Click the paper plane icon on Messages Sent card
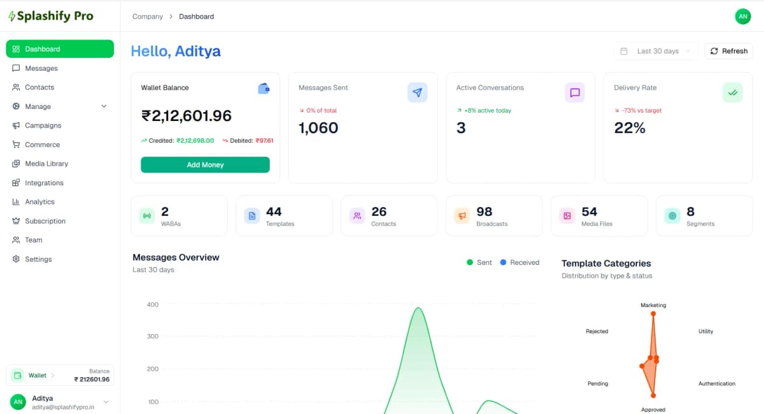The image size is (764, 414). pyautogui.click(x=418, y=92)
